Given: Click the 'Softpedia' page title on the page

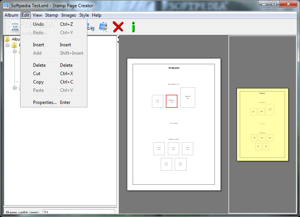Looking at the screenshot, I should point(174,68).
